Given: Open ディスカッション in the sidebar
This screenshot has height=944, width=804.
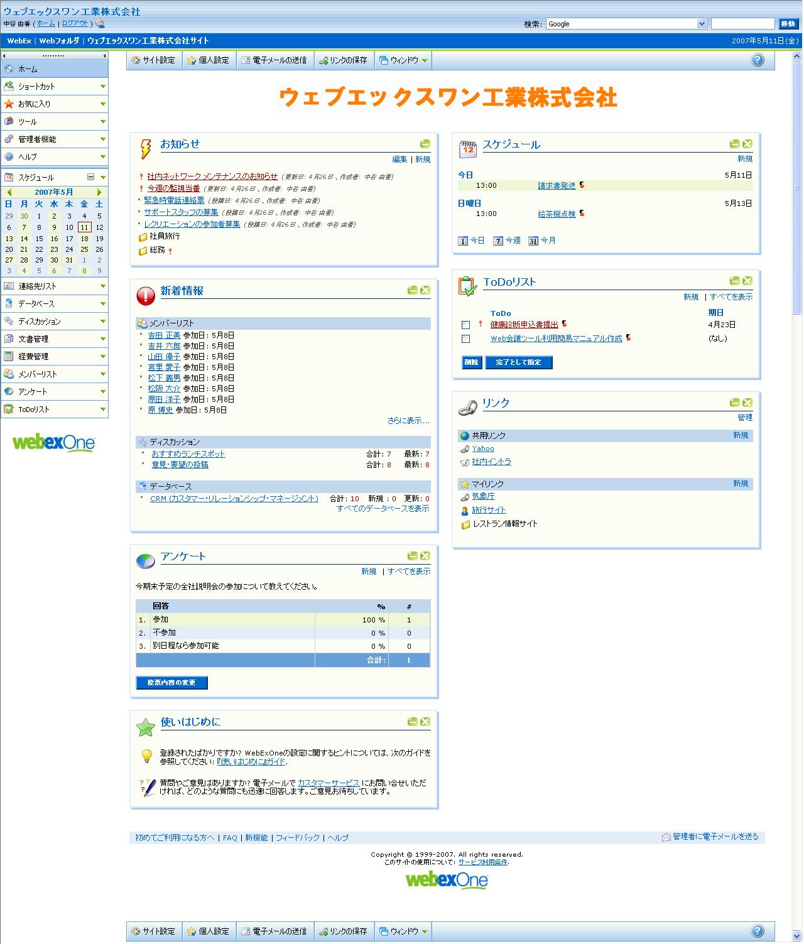Looking at the screenshot, I should point(54,322).
